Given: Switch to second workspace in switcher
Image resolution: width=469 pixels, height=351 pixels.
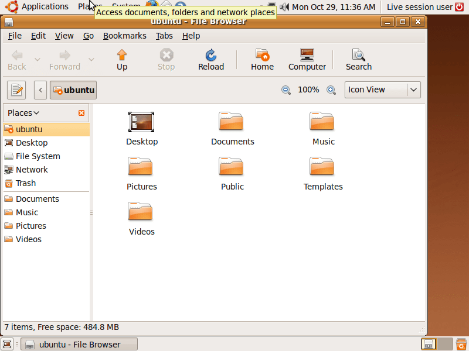Looking at the screenshot, I should tap(445, 344).
